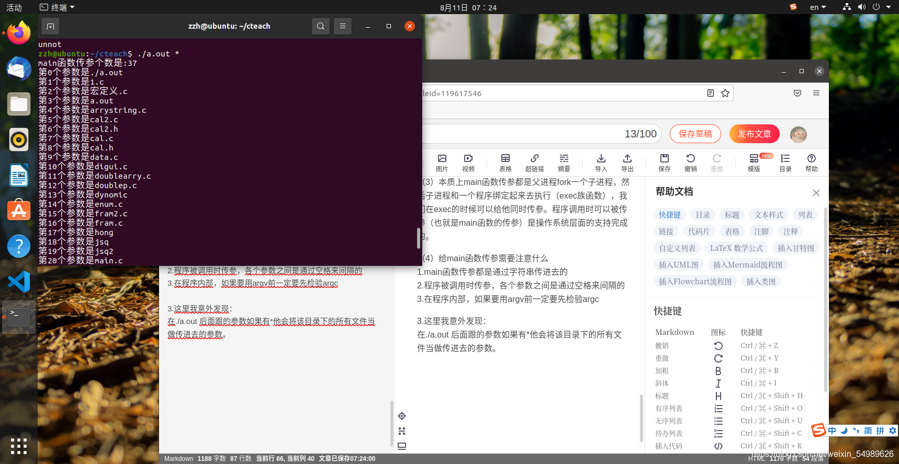Image resolution: width=899 pixels, height=464 pixels.
Task: Open the clock and calendar panel
Action: (x=468, y=7)
